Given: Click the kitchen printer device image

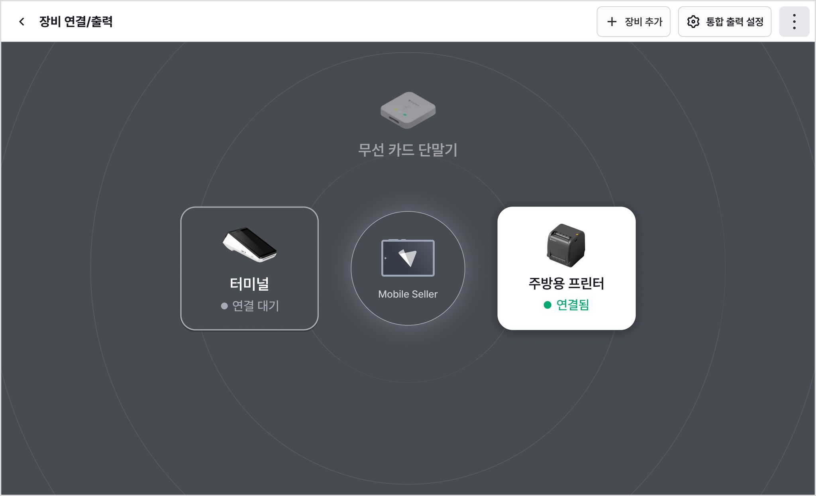Looking at the screenshot, I should click(x=566, y=245).
